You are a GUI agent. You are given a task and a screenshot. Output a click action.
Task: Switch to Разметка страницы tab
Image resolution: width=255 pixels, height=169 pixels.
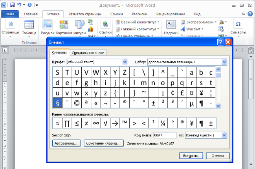pos(85,14)
